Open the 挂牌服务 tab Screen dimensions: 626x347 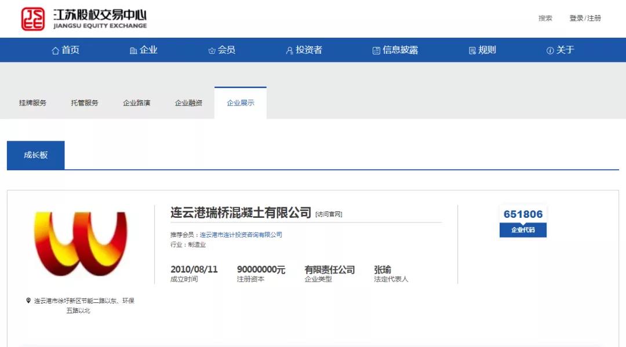click(32, 103)
